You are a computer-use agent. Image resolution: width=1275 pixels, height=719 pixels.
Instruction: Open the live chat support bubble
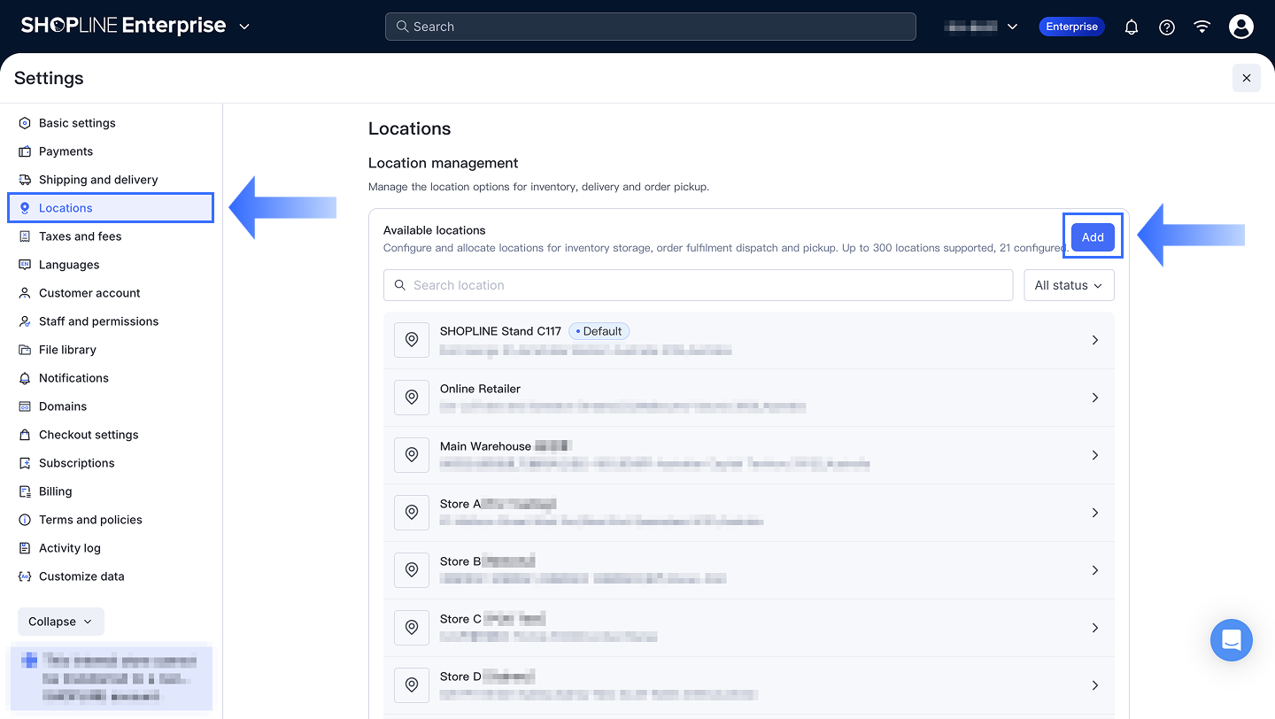coord(1232,640)
